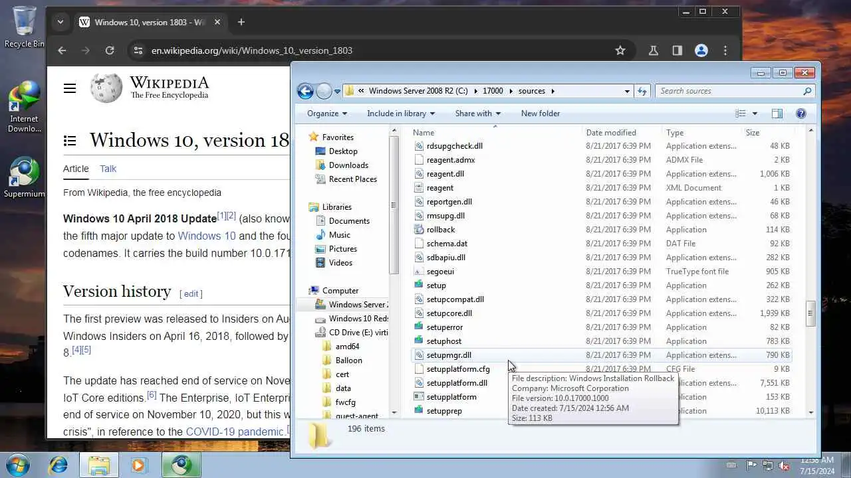This screenshot has width=851, height=478.
Task: Switch to Wikipedia Article tab
Action: point(76,169)
